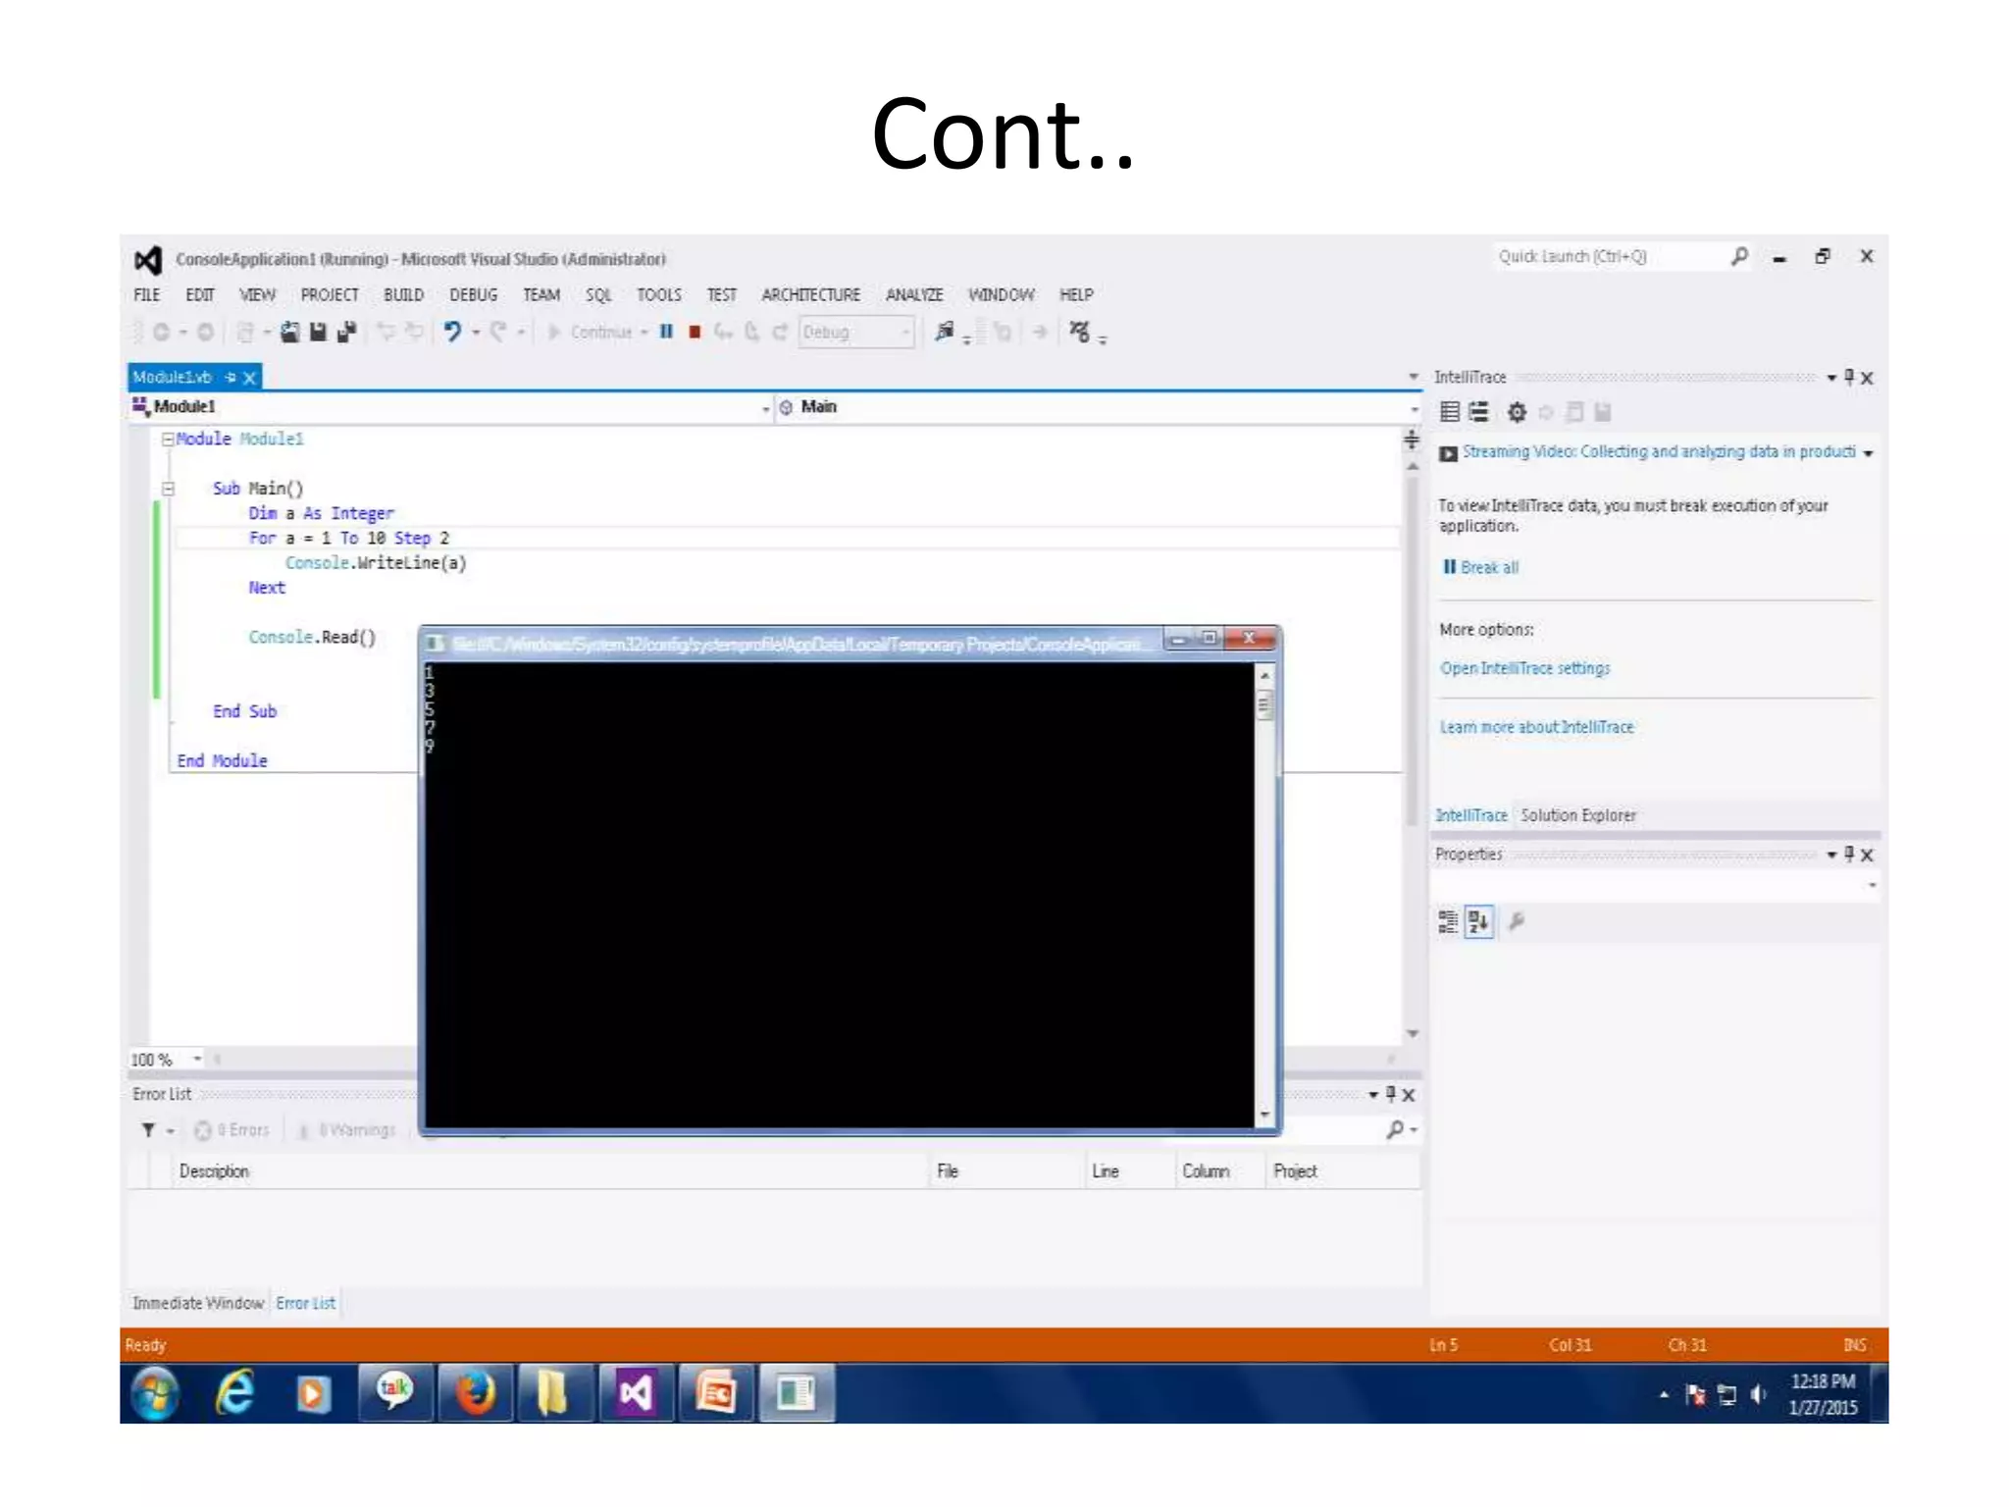Open the Debug configuration dropdown
2009x1507 pixels.
pyautogui.click(x=904, y=333)
